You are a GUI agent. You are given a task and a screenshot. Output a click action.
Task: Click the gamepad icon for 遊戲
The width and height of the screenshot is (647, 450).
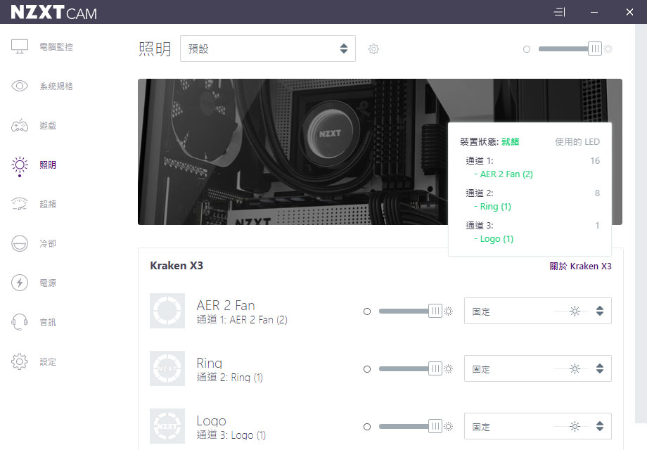(20, 125)
